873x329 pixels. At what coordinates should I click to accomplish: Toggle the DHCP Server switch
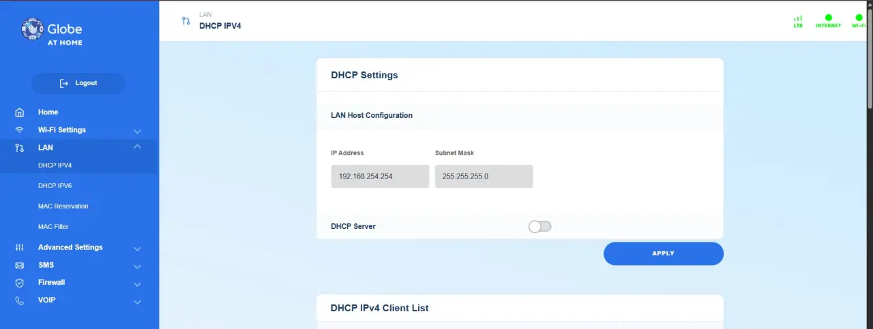coord(540,226)
